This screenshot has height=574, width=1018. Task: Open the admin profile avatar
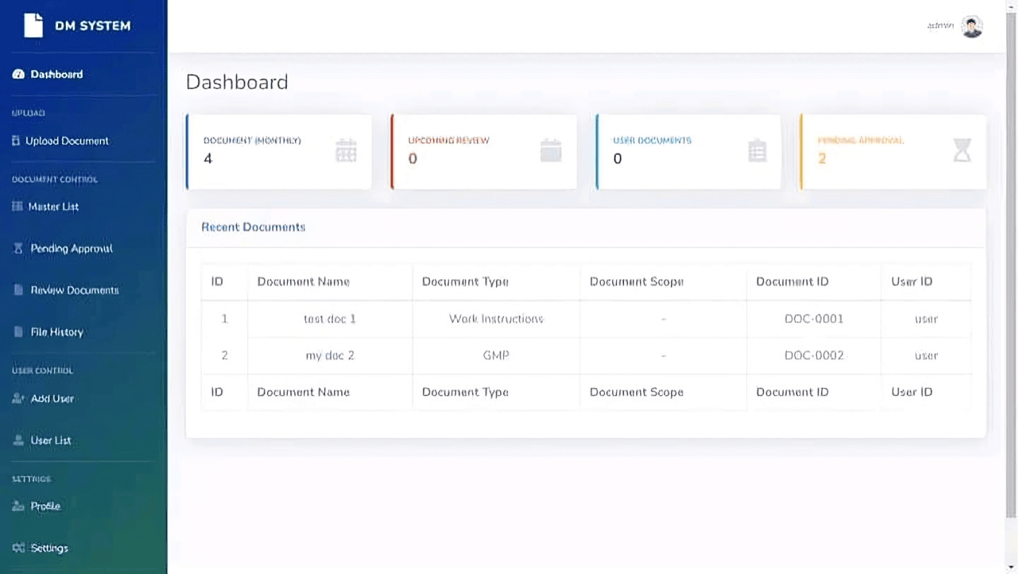(x=972, y=26)
